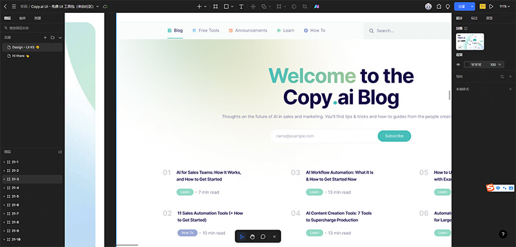Image resolution: width=516 pixels, height=247 pixels.
Task: Switch to the Layers tab in left panel
Action: pos(7,18)
